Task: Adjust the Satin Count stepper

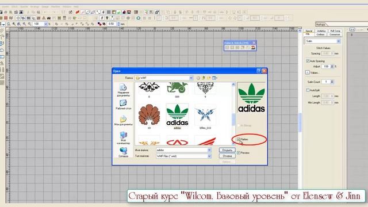Action: [332, 82]
